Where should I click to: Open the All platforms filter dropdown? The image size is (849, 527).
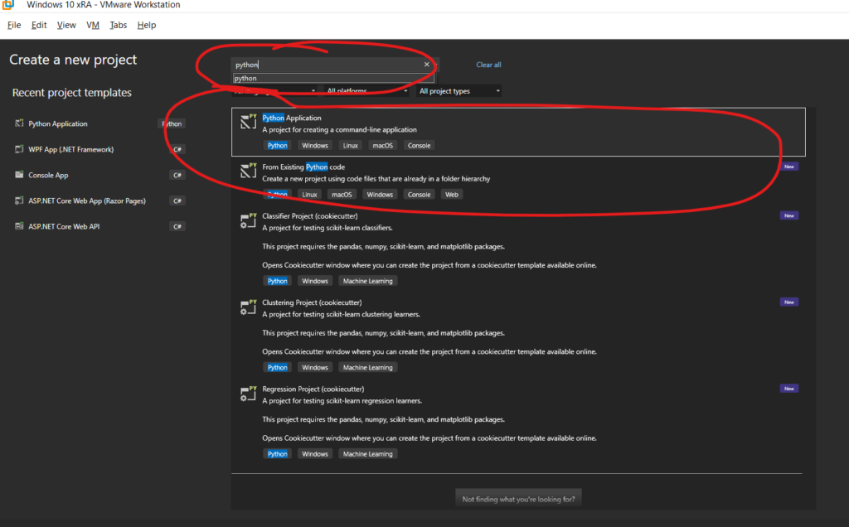coord(366,91)
